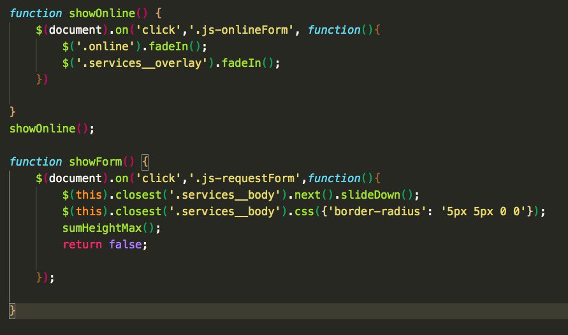Click 'this' in the border-radius line
Screen dimensions: 568x335
[x=89, y=211]
